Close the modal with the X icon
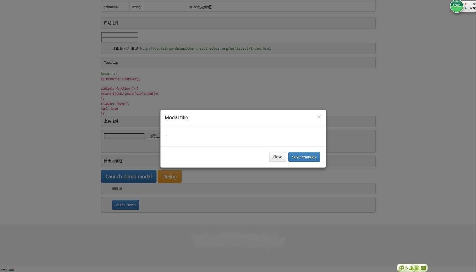This screenshot has height=272, width=476. [319, 117]
